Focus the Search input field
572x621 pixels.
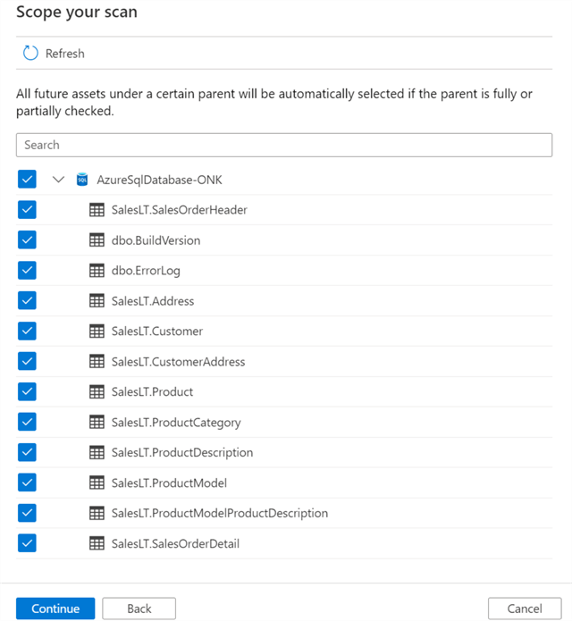tap(284, 145)
